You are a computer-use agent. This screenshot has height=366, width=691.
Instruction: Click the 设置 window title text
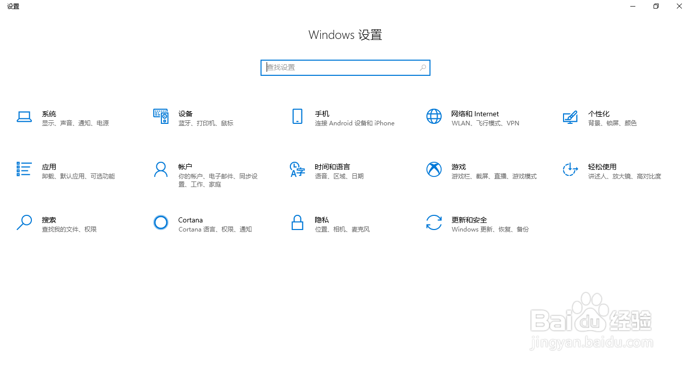coord(13,7)
